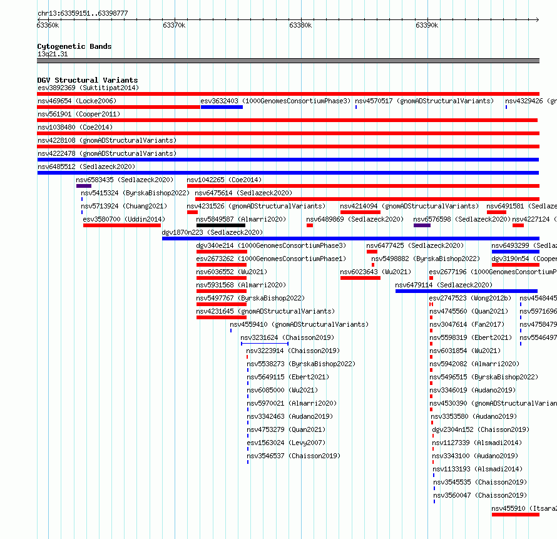Open nsv5931568 (Almarri2020) label
Image resolution: width=557 pixels, height=539 pixels.
[x=241, y=285]
